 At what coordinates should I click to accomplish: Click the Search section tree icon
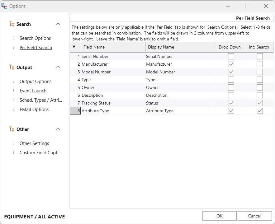[x=12, y=24]
